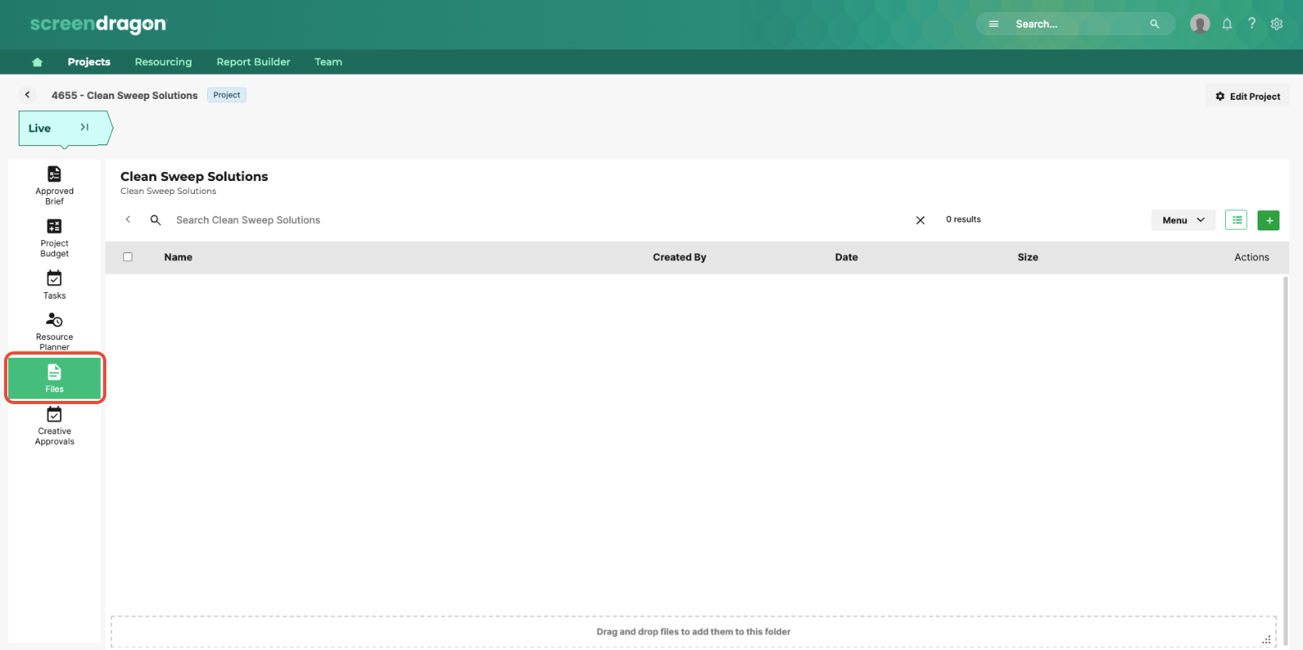1303x650 pixels.
Task: Click the Project tag badge
Action: point(227,95)
